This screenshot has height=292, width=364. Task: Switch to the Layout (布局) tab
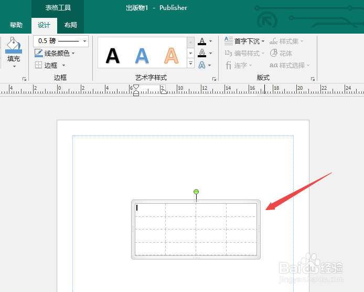(x=71, y=25)
